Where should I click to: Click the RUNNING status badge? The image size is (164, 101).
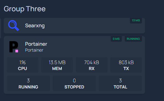pos(133,39)
